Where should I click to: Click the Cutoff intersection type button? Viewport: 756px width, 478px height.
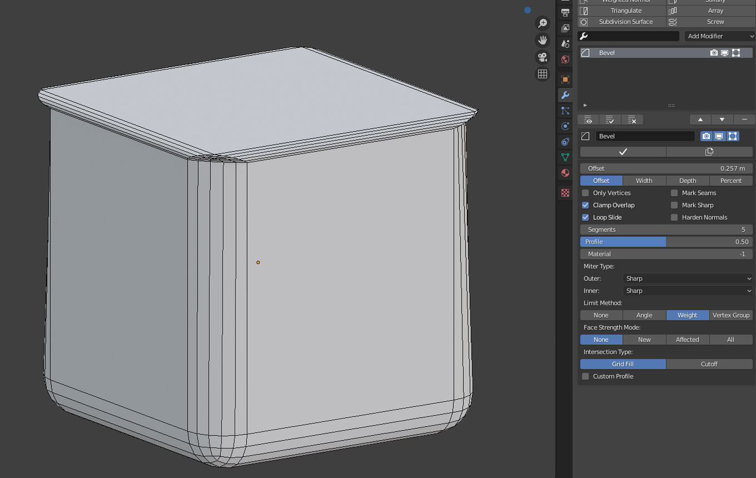709,364
